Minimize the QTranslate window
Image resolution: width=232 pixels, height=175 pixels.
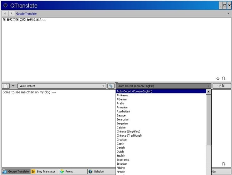click(x=221, y=6)
